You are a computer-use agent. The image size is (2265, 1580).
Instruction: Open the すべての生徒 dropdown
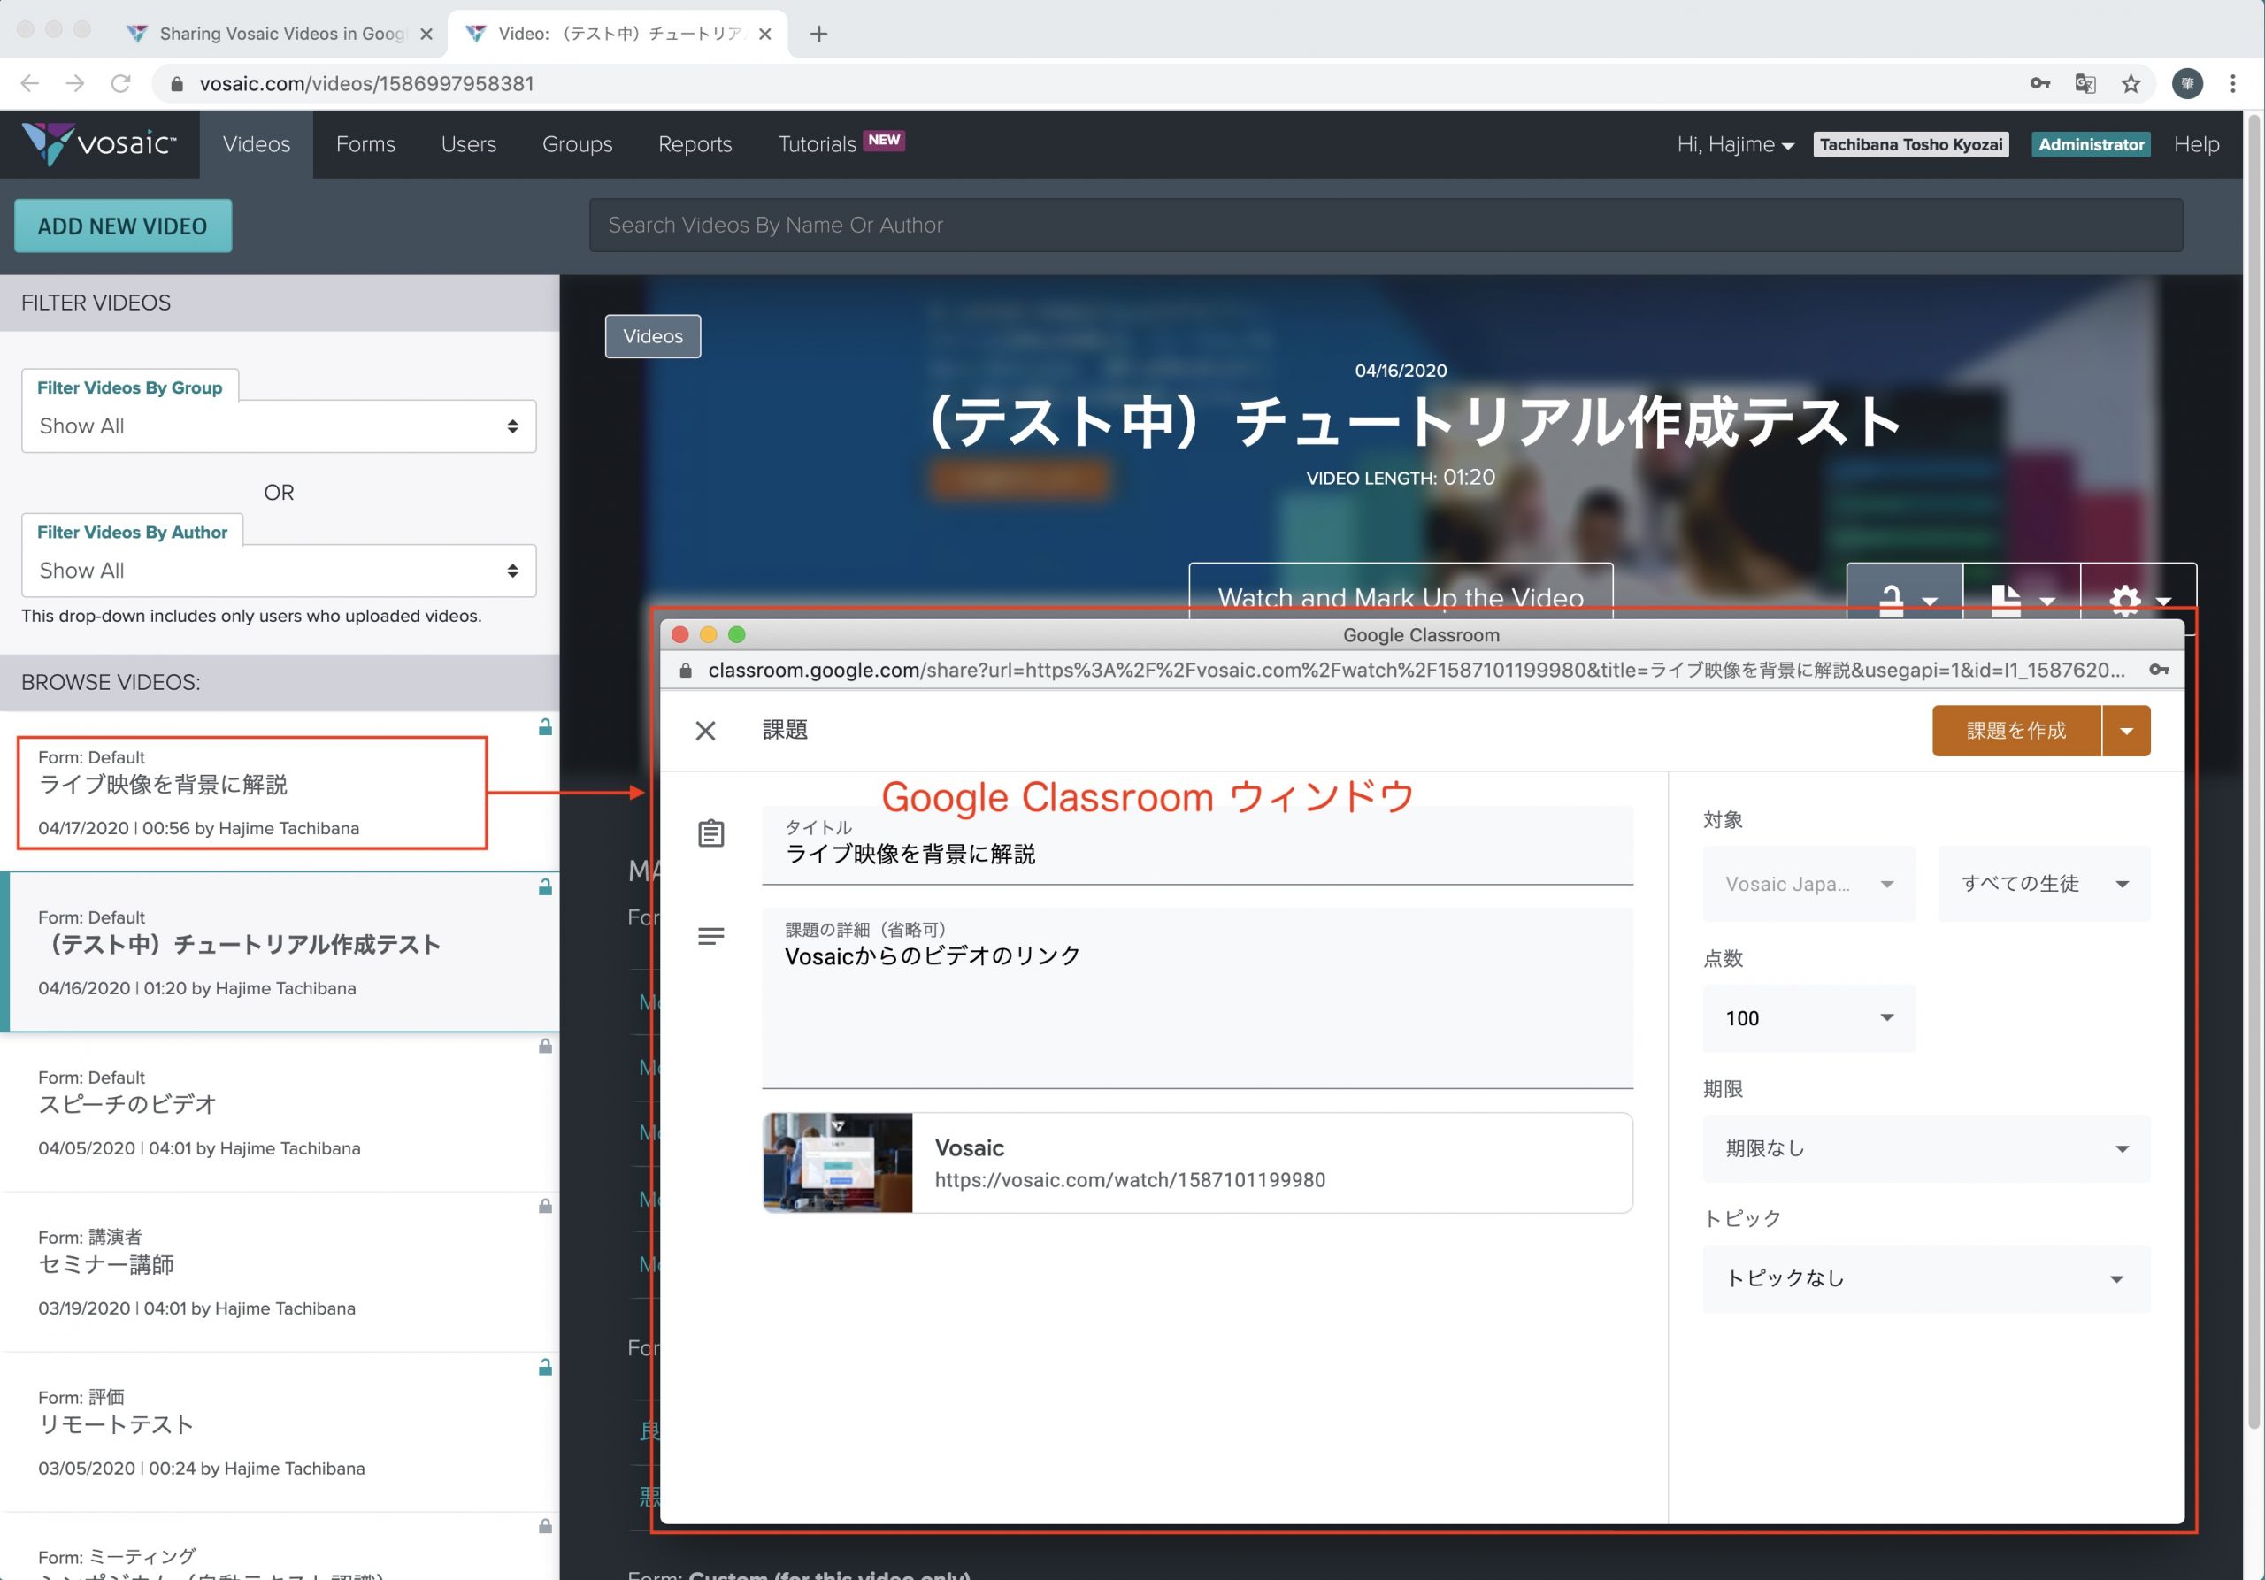[2043, 884]
